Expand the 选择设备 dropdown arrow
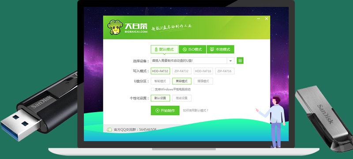This screenshot has height=159, width=353. pyautogui.click(x=230, y=61)
